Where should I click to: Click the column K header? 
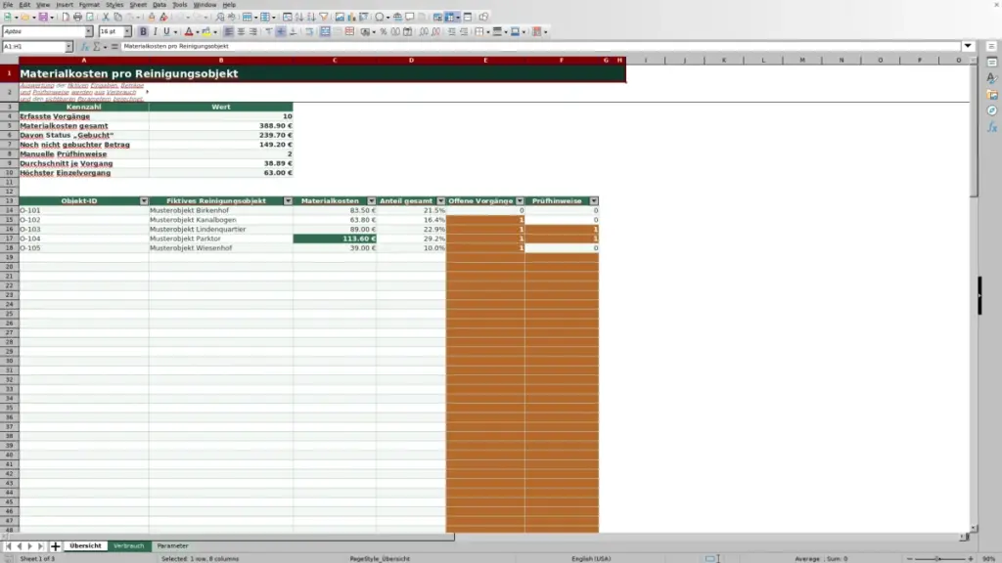[724, 60]
